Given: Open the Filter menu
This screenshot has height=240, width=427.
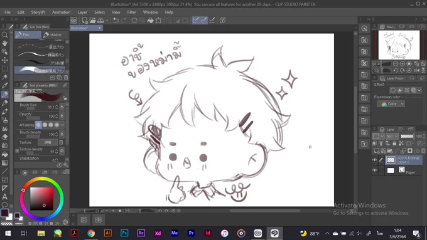Looking at the screenshot, I should 131,13.
